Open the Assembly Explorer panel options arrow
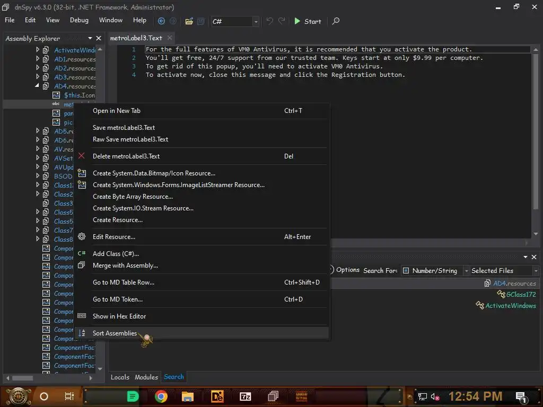Screen dimensions: 543x407 click(x=90, y=38)
